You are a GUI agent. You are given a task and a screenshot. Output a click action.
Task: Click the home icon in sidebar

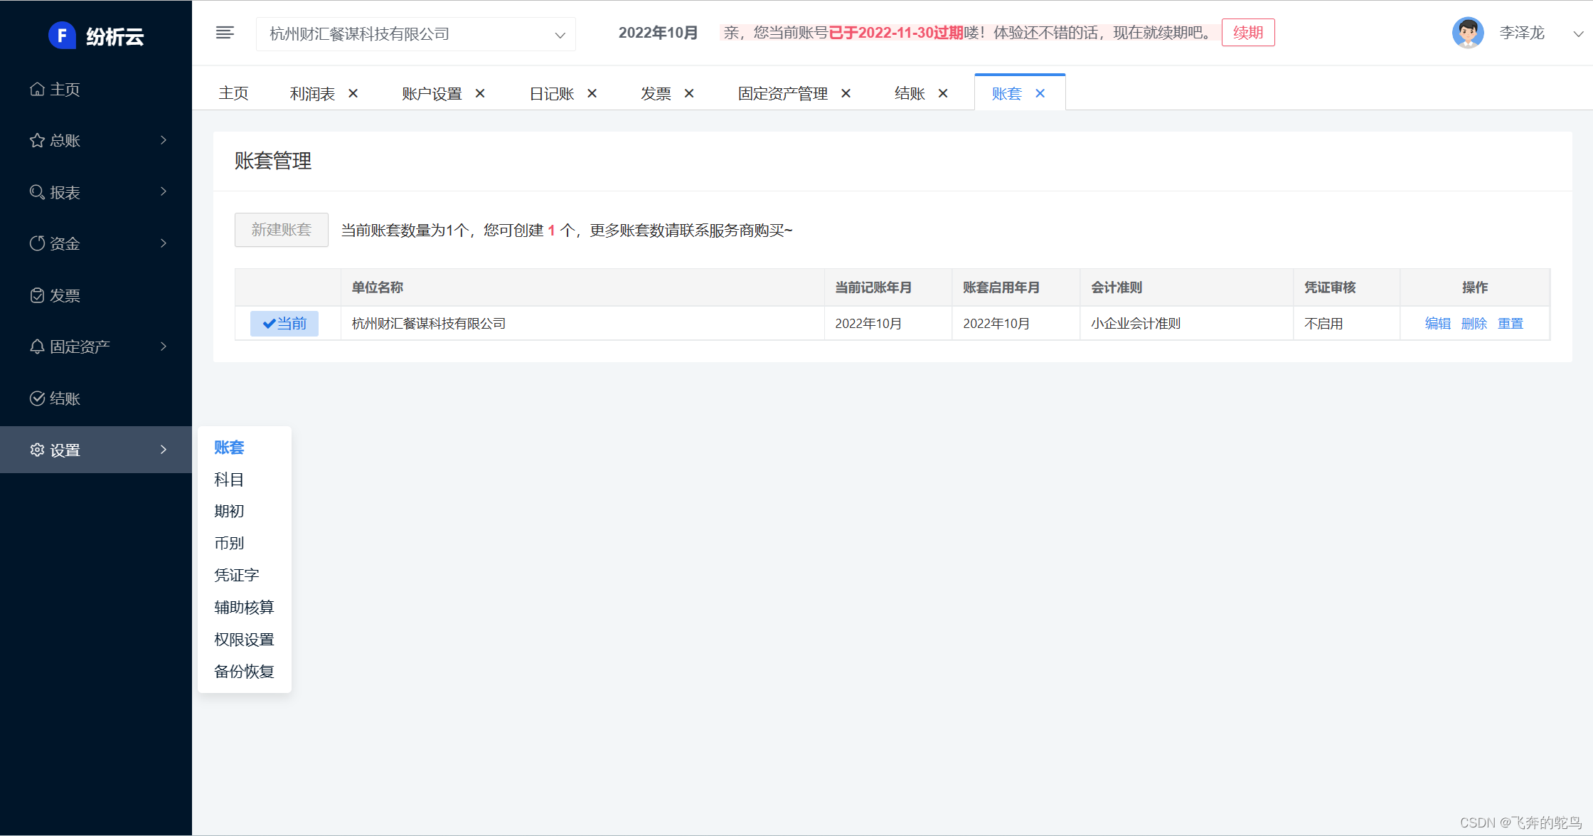pos(37,89)
